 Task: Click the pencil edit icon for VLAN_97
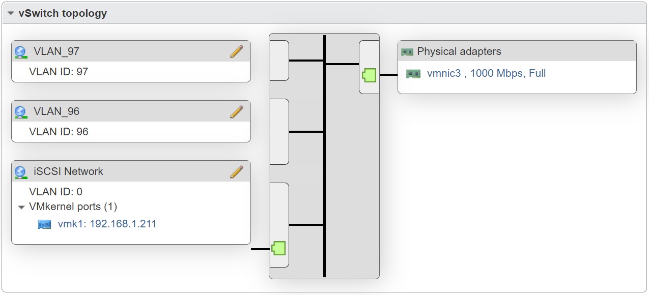[237, 51]
